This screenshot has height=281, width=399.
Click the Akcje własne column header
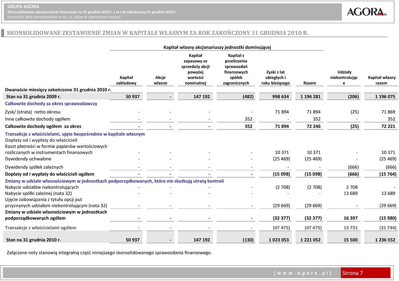tap(160, 80)
